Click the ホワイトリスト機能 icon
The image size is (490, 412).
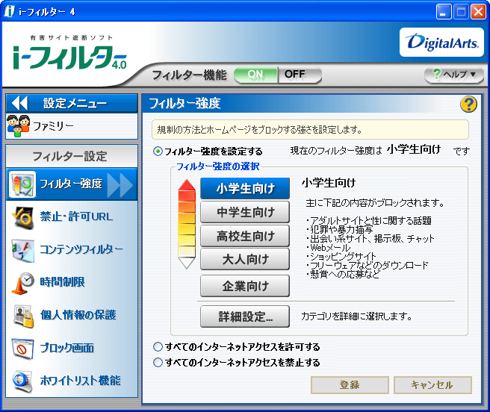22,381
